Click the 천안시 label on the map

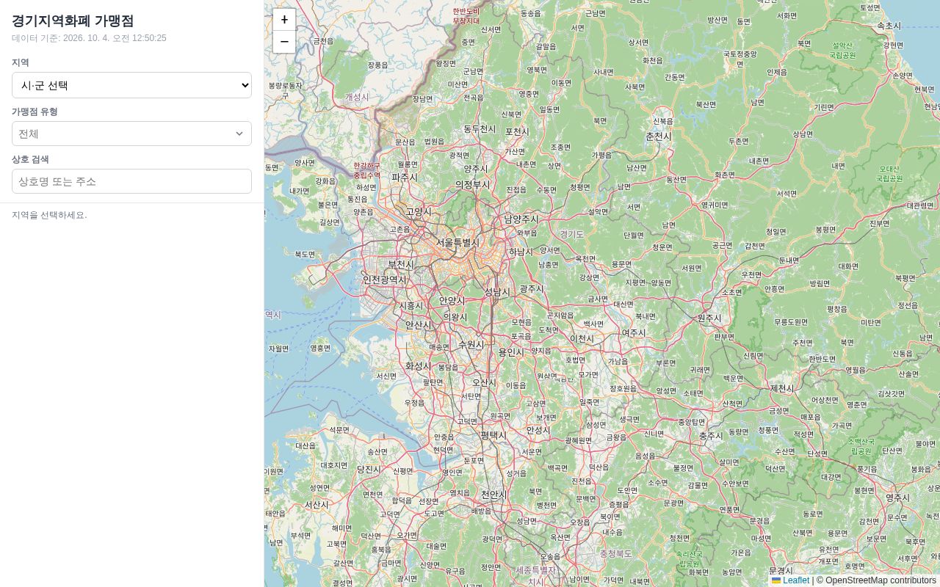(493, 495)
